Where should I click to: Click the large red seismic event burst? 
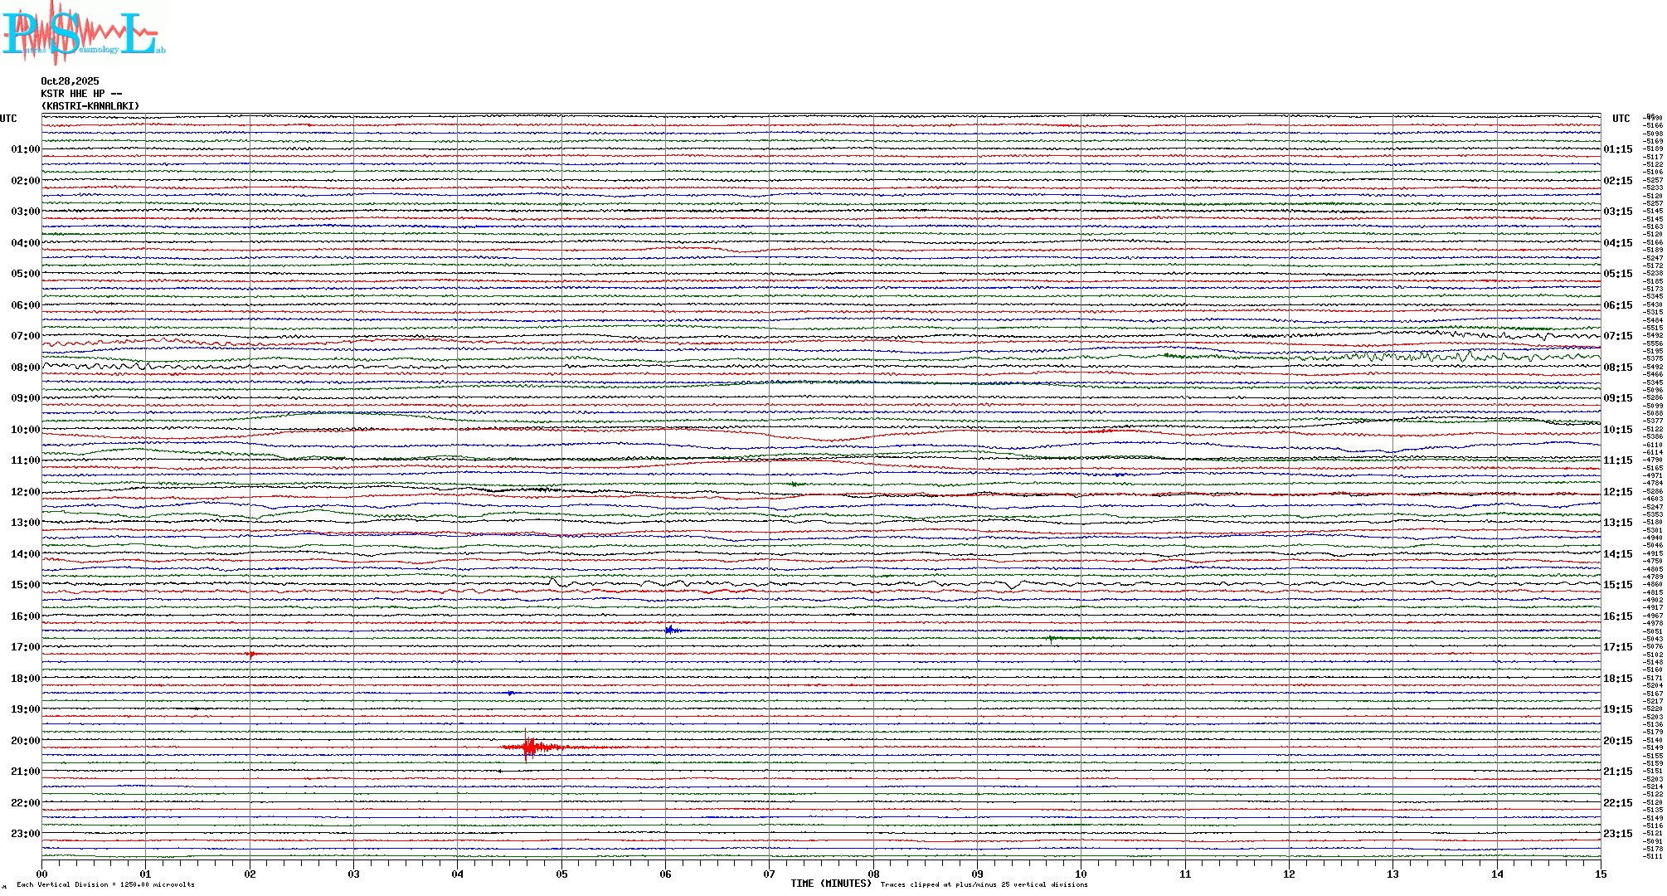[531, 747]
